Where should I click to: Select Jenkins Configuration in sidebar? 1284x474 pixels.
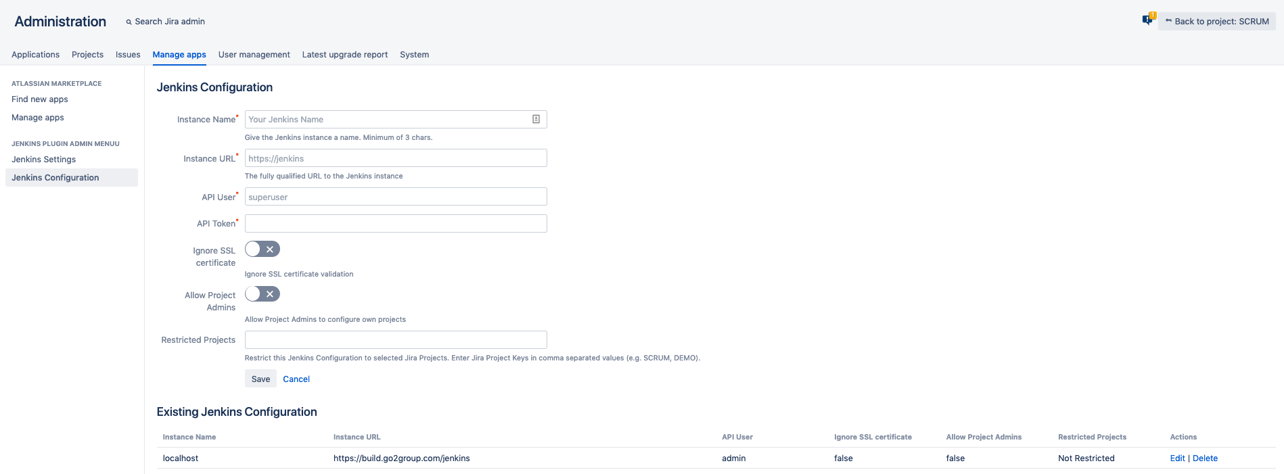(72, 178)
